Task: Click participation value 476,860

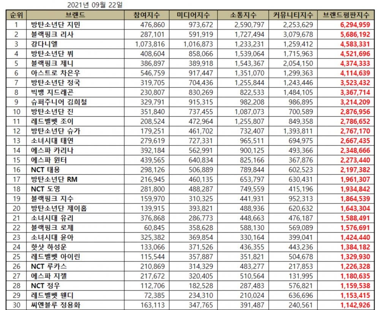Action: click(x=152, y=25)
